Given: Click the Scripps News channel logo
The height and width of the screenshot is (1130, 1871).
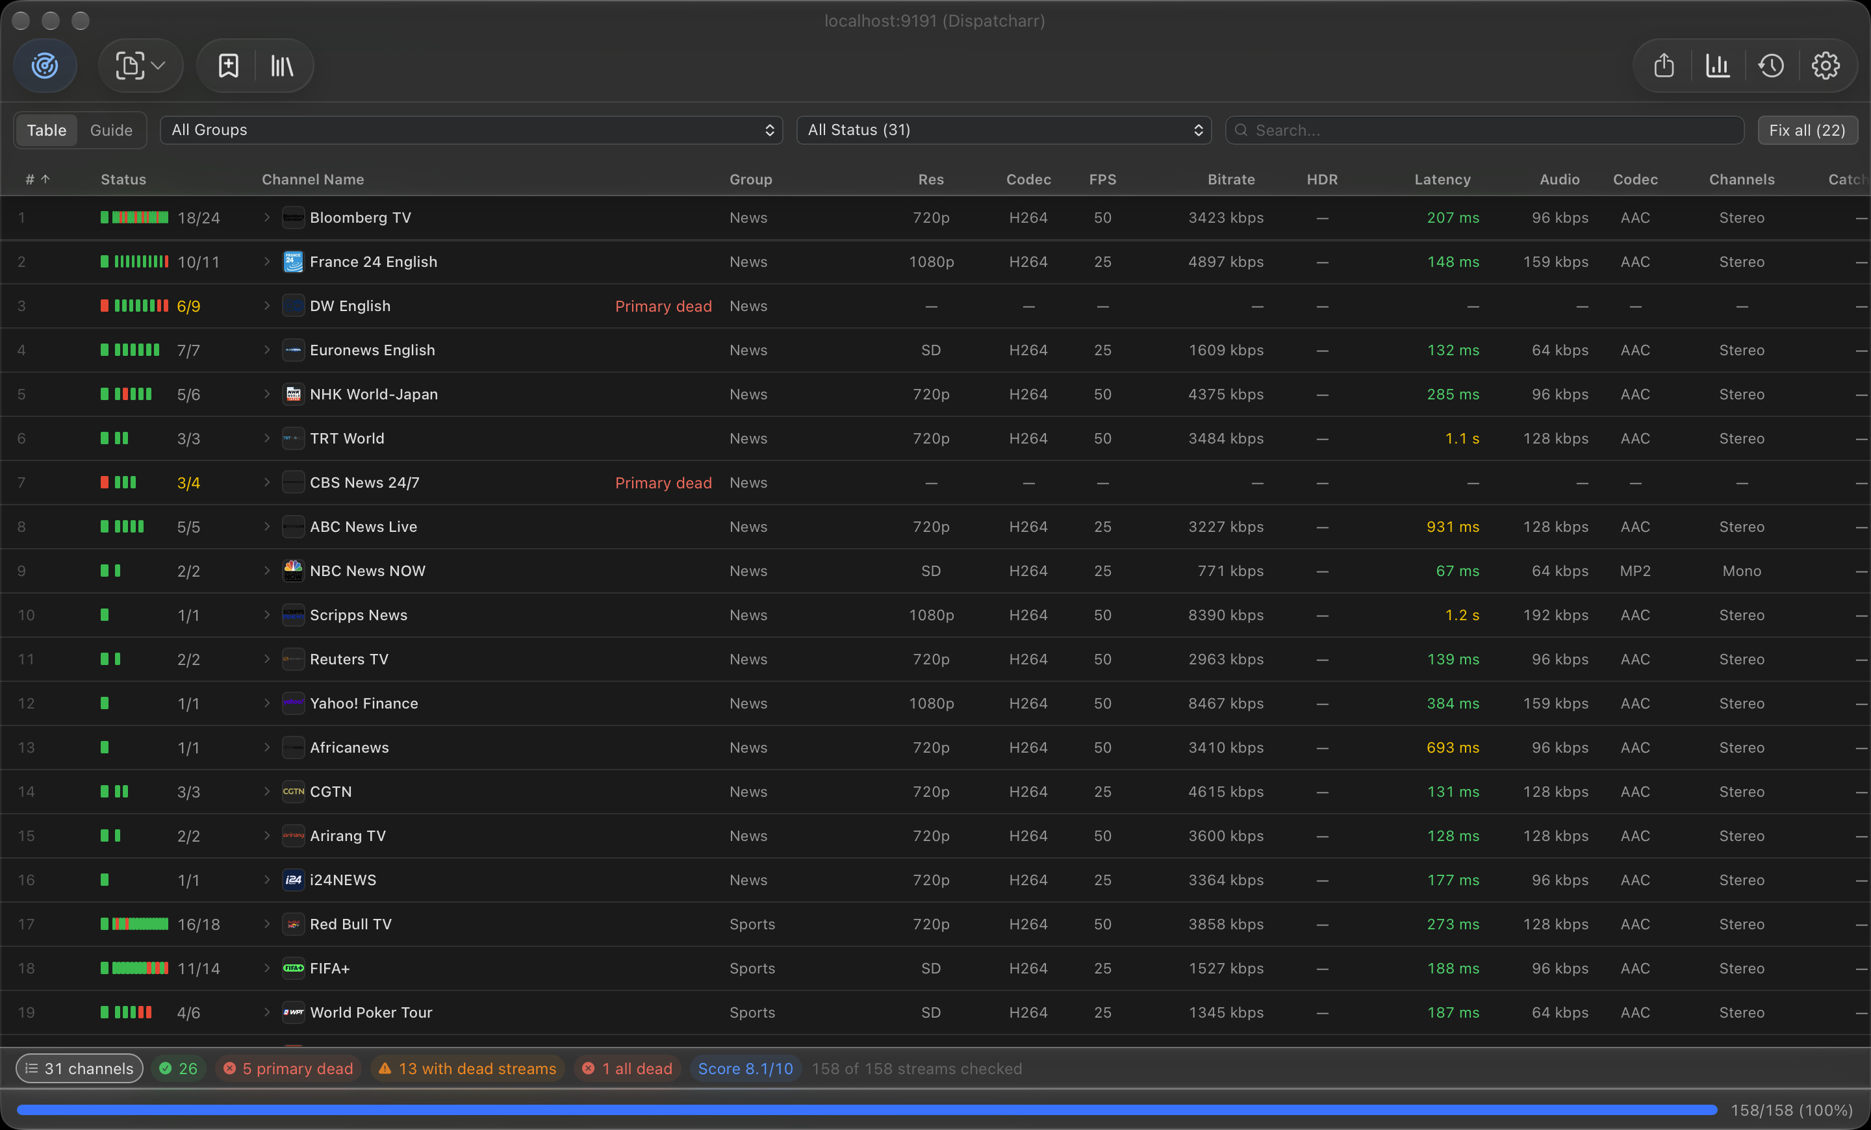Looking at the screenshot, I should click(293, 615).
